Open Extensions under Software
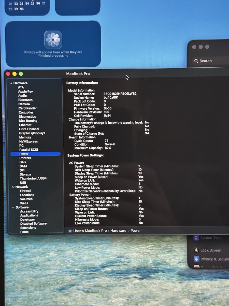Screen dimensions: 229x306 pos(28,228)
